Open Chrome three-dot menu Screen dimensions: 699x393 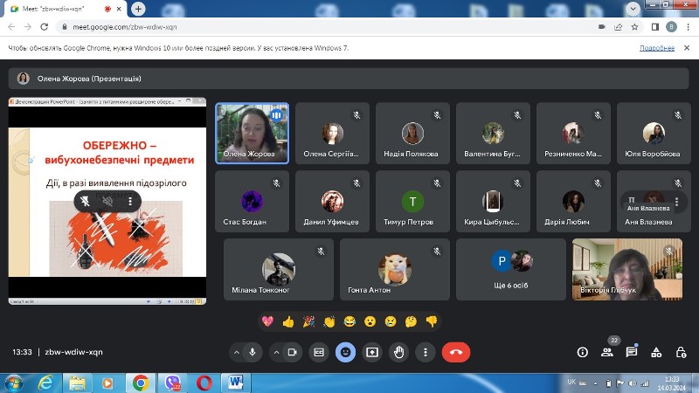pyautogui.click(x=687, y=27)
